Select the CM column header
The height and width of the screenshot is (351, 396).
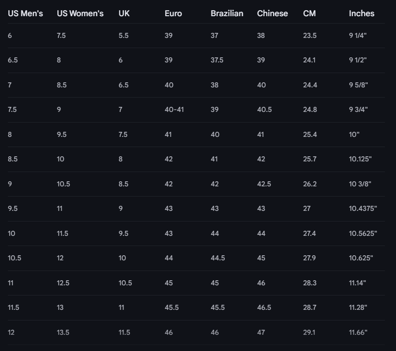pyautogui.click(x=309, y=13)
